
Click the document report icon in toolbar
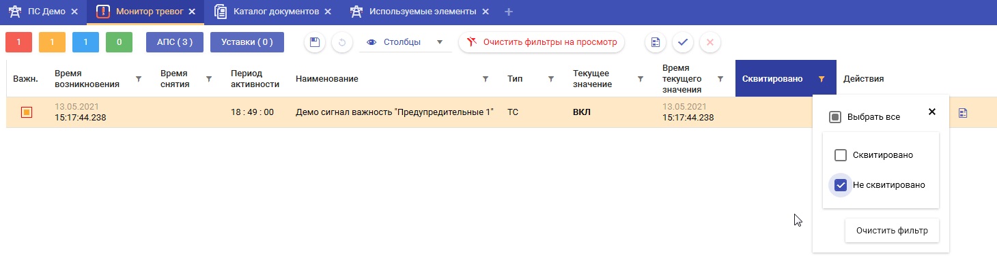[x=656, y=42]
